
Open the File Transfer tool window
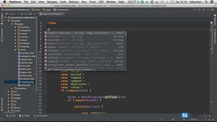(40, 116)
